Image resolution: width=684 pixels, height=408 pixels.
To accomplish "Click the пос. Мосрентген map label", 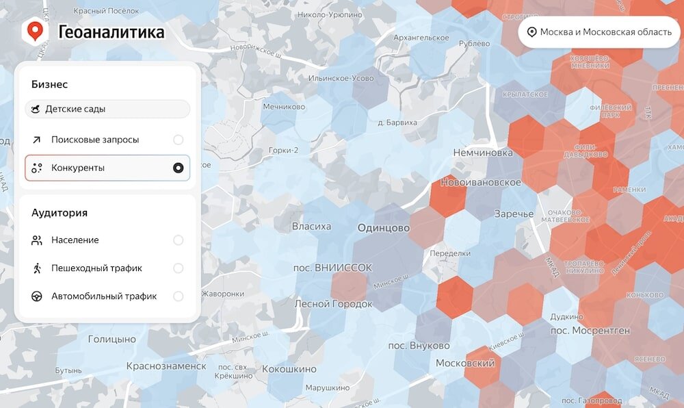I will click(590, 331).
